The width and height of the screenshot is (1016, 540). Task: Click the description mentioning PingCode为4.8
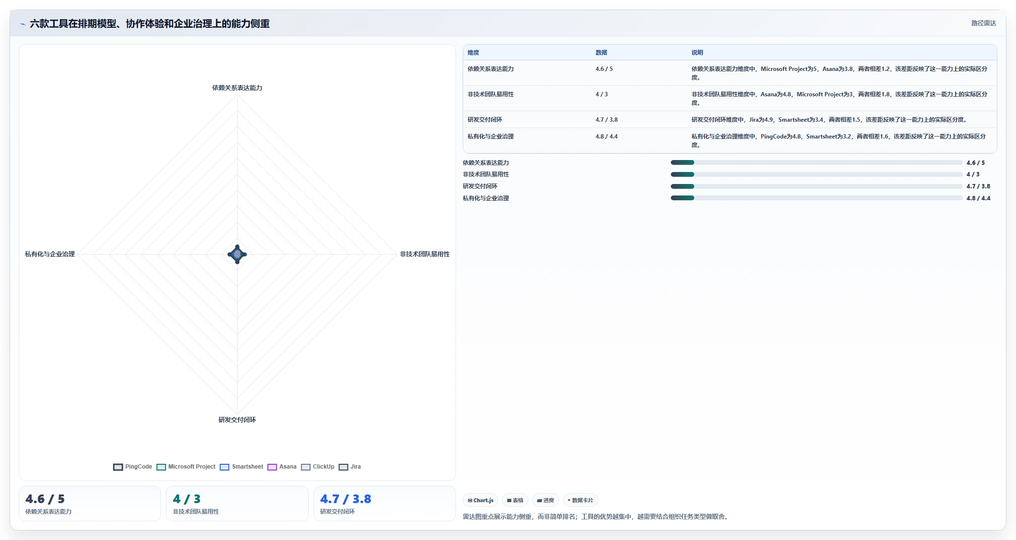point(839,141)
